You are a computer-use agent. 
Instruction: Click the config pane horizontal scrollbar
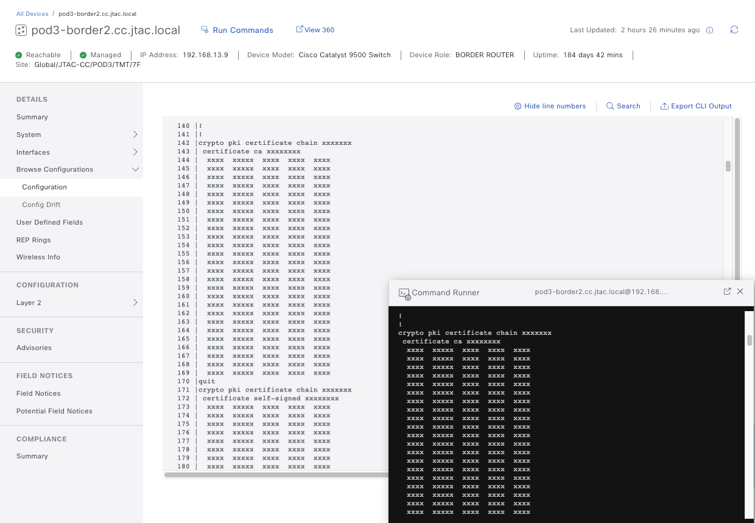tap(276, 475)
